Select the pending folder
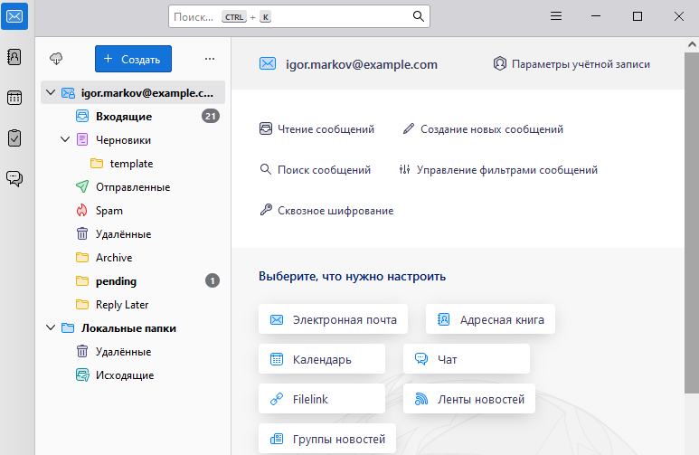The width and height of the screenshot is (699, 455). click(x=116, y=281)
